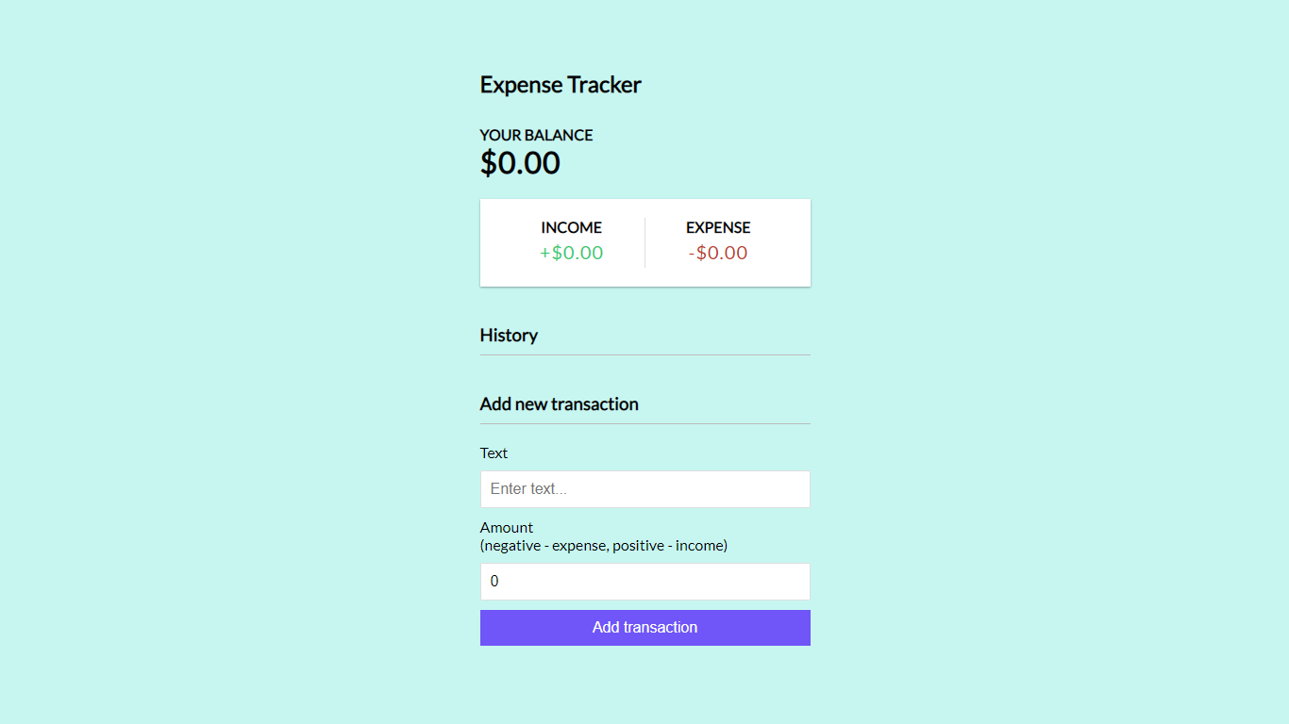The height and width of the screenshot is (724, 1289).
Task: Click the plus sign before income amount
Action: [544, 253]
